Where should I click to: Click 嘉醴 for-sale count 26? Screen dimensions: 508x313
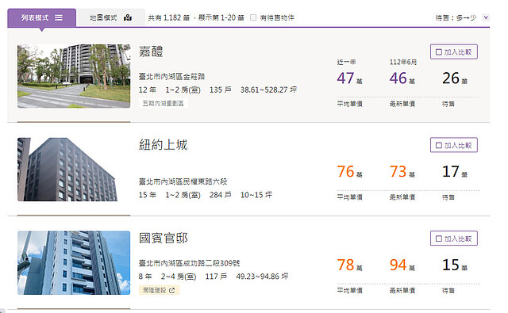[x=455, y=78]
